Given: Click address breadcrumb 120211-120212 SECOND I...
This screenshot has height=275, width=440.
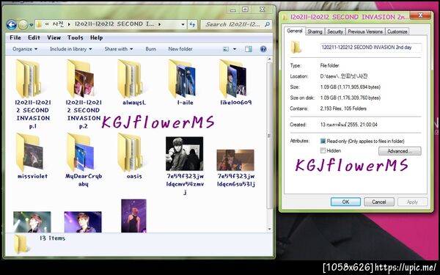Looking at the screenshot, I should click(x=114, y=24).
